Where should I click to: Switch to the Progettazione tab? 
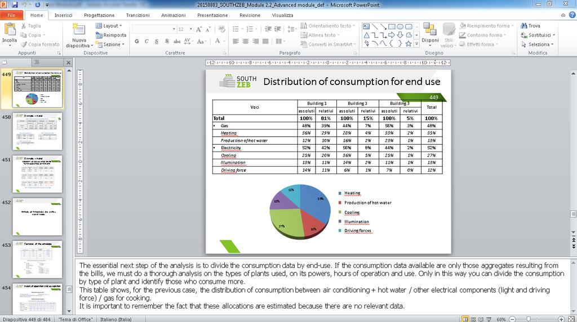click(99, 15)
